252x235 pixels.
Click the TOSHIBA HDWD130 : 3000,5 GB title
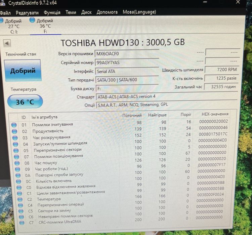click(x=123, y=42)
